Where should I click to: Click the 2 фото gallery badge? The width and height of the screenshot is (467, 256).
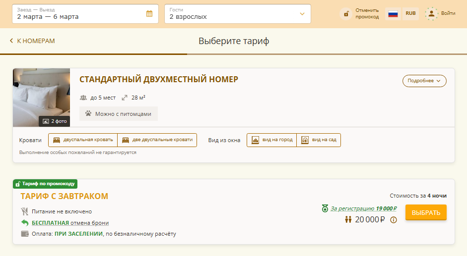[x=55, y=121]
